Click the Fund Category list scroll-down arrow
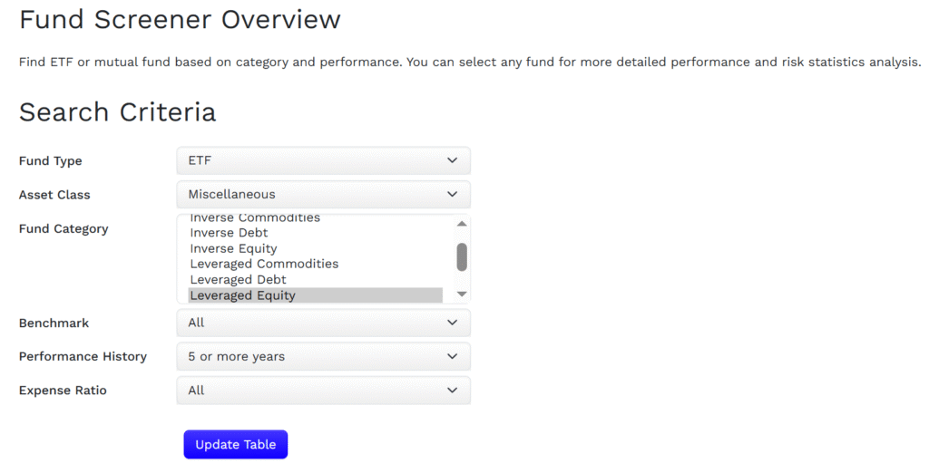The width and height of the screenshot is (929, 473). tap(462, 294)
